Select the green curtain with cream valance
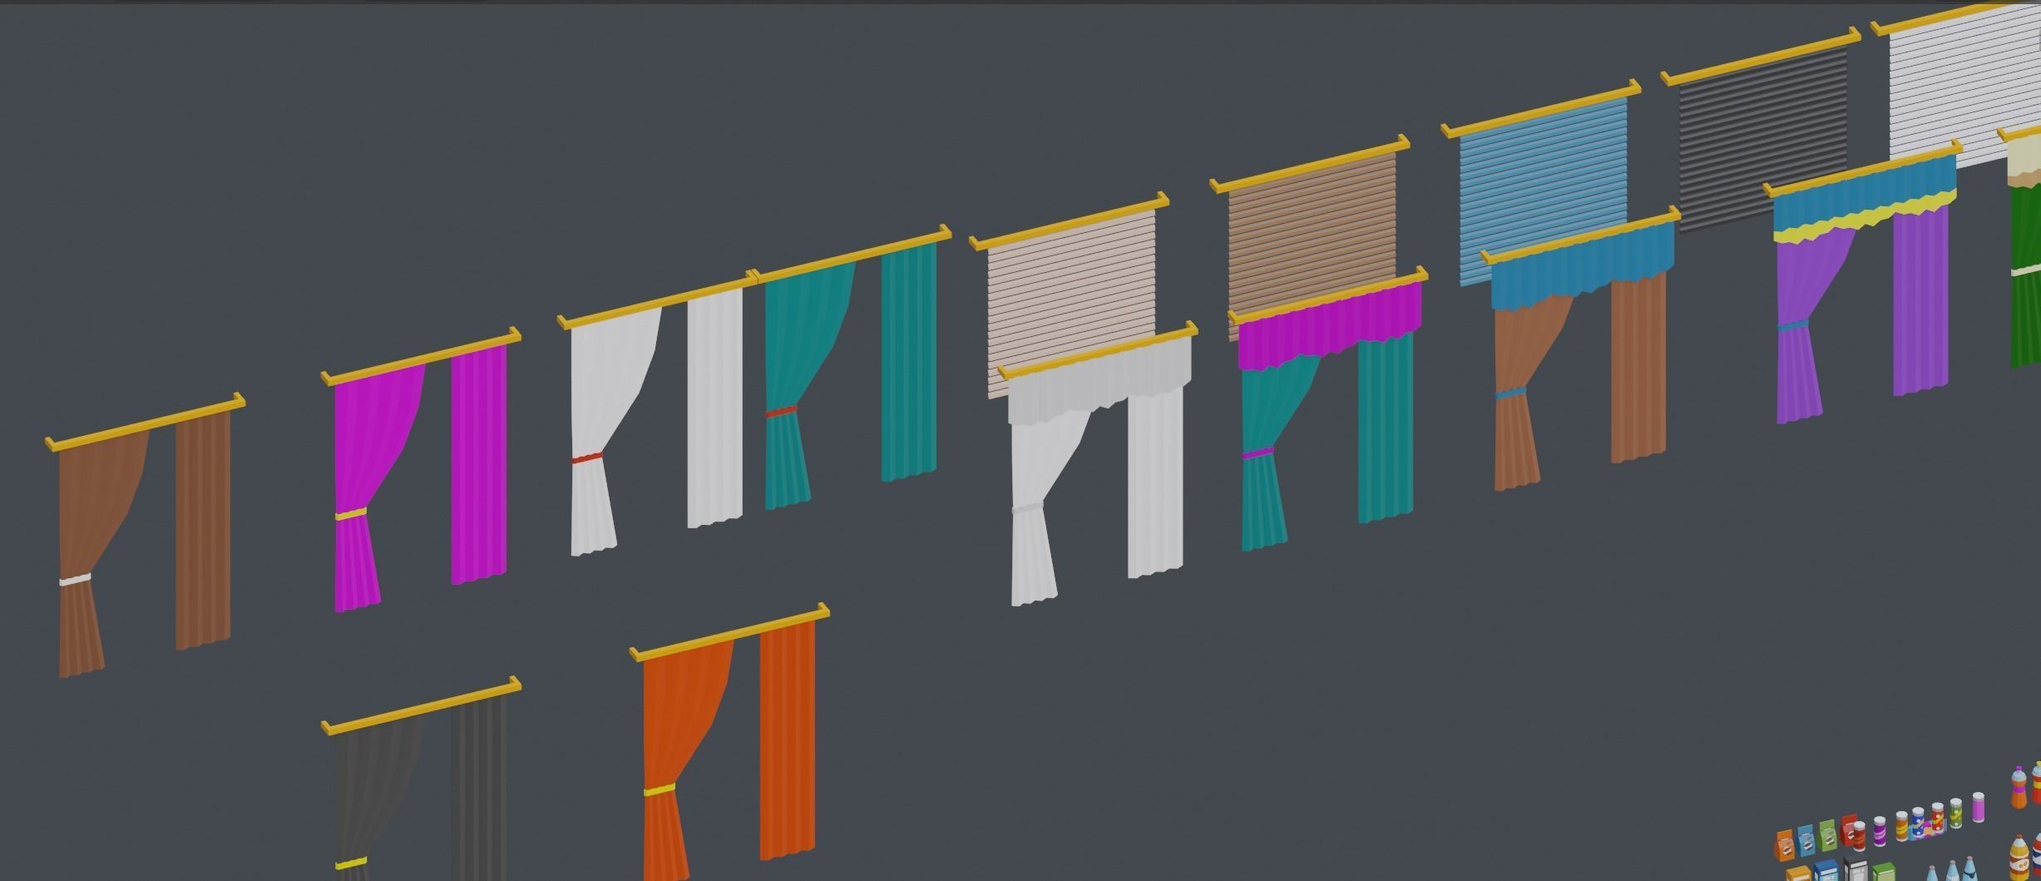Image resolution: width=2041 pixels, height=881 pixels. (2023, 246)
